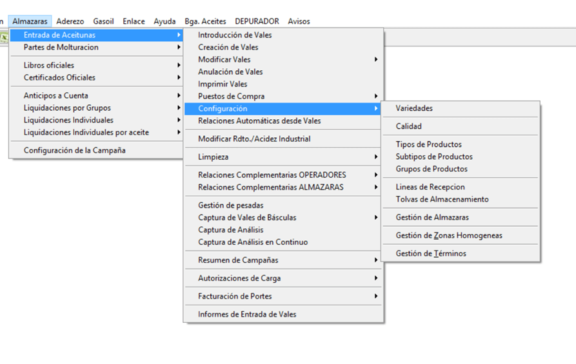The height and width of the screenshot is (364, 576).
Task: Select the Calidad menu entry
Action: point(408,126)
